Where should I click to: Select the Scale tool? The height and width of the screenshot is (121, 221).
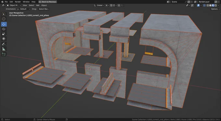pyautogui.click(x=4, y=34)
